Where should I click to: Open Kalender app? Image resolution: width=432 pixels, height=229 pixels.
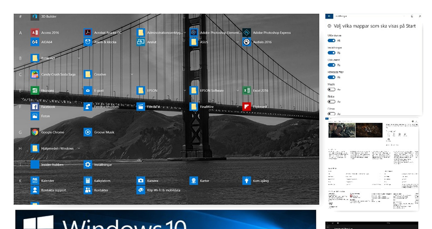pyautogui.click(x=42, y=181)
